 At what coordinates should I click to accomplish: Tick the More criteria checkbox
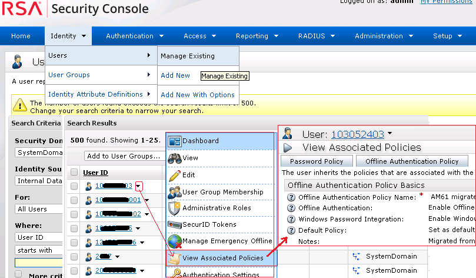18,274
